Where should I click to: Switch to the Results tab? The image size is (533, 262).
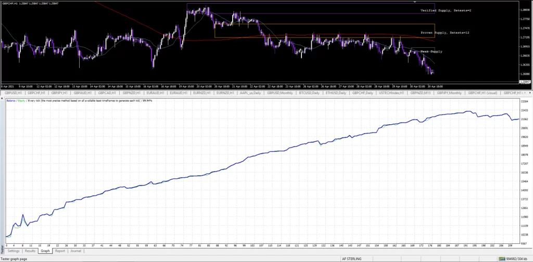pos(30,251)
